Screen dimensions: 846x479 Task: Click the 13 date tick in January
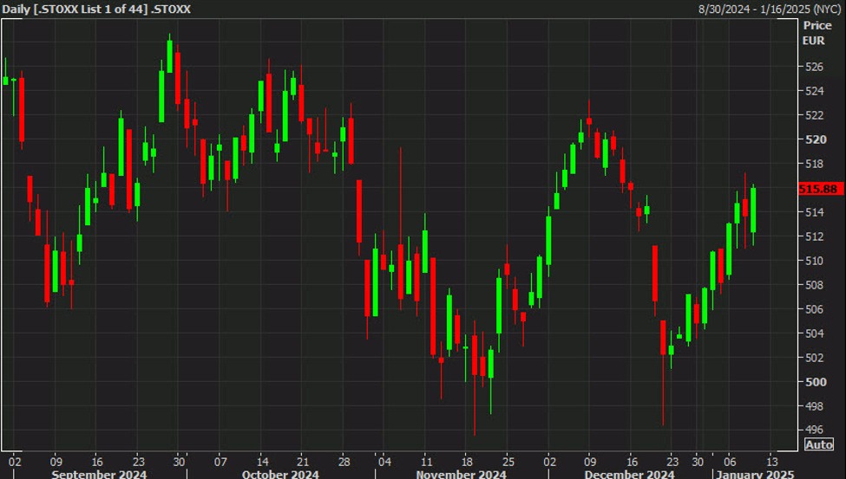[x=772, y=462]
